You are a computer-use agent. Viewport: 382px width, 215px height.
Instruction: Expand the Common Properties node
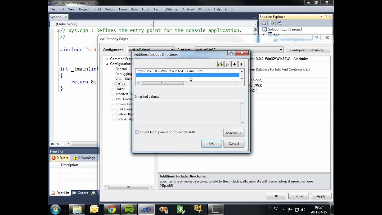(107, 59)
